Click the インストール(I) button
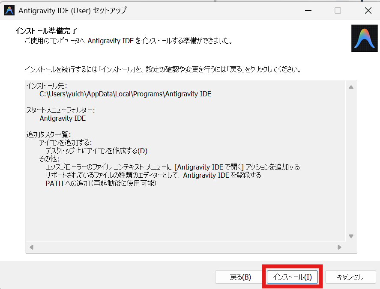This screenshot has width=380, height=289. (292, 277)
